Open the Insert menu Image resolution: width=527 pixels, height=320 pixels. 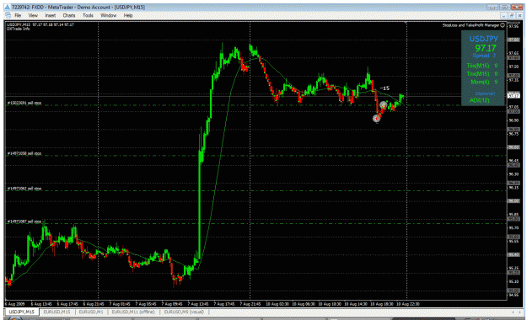click(51, 15)
